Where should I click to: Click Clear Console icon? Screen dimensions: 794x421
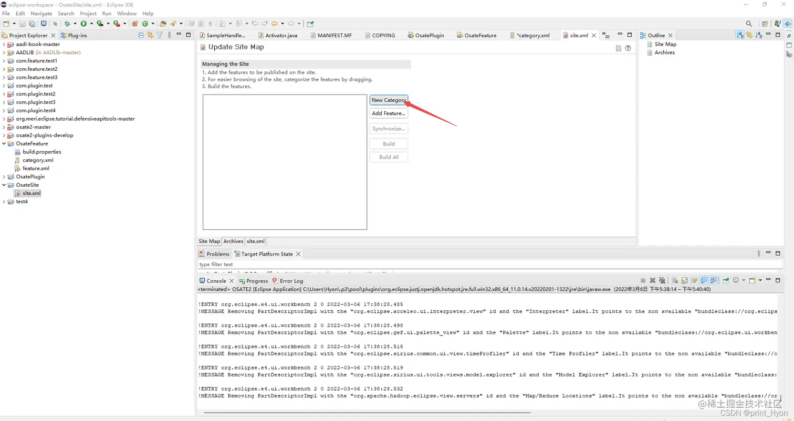(675, 281)
